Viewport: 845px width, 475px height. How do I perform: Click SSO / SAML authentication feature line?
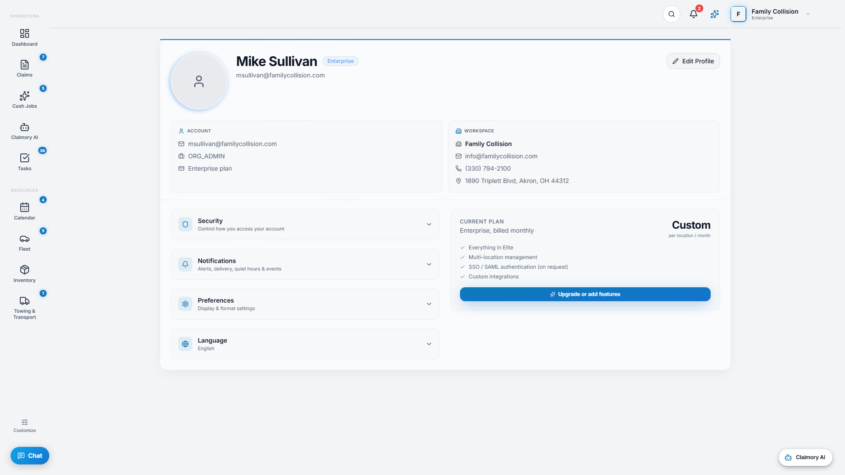pyautogui.click(x=518, y=267)
